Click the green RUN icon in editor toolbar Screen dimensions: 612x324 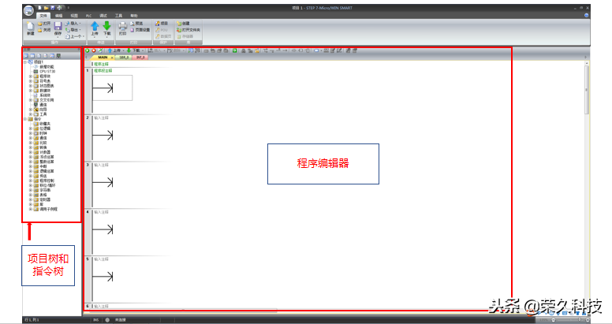(x=88, y=50)
